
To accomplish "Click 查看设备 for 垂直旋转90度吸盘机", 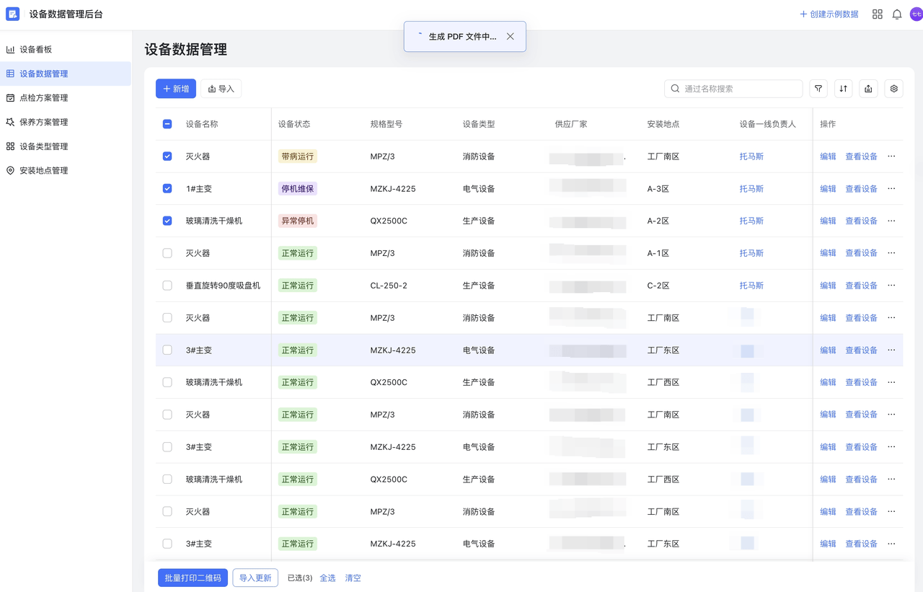I will (x=861, y=286).
